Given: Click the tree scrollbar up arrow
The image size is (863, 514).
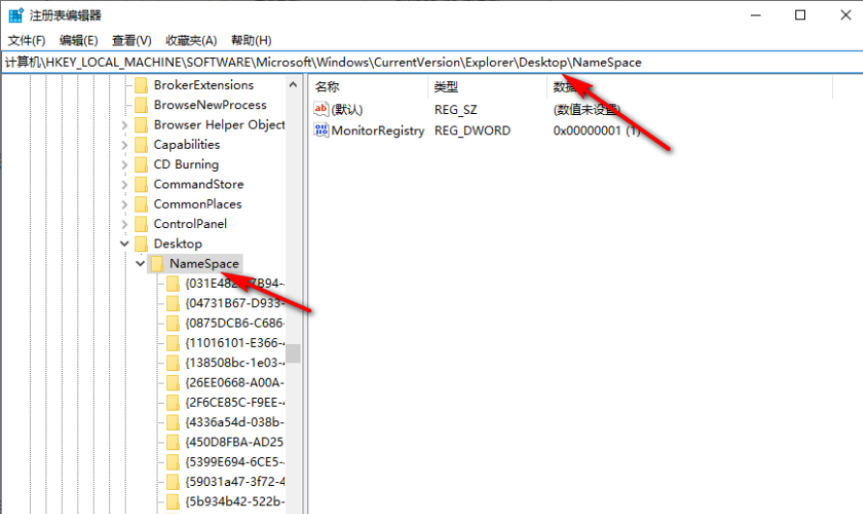Looking at the screenshot, I should click(293, 85).
